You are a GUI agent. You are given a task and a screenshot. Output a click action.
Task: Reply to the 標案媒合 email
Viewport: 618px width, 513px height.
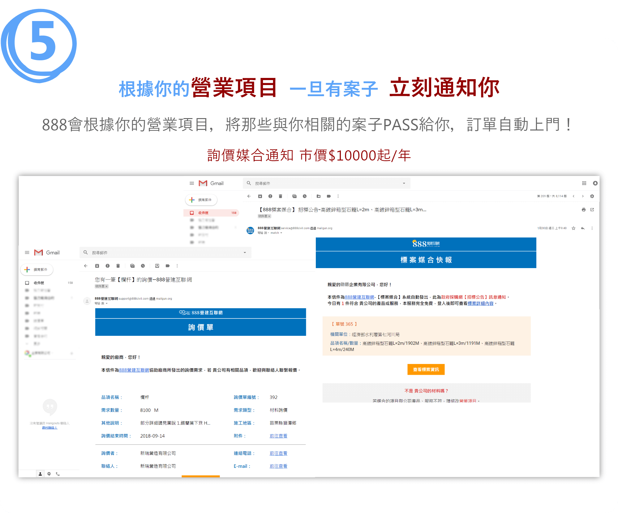(583, 228)
